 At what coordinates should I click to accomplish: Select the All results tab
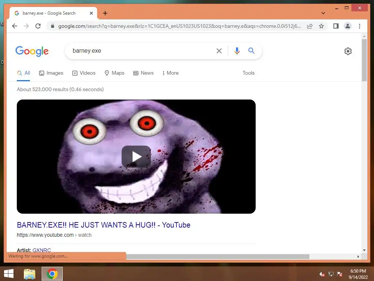[23, 73]
